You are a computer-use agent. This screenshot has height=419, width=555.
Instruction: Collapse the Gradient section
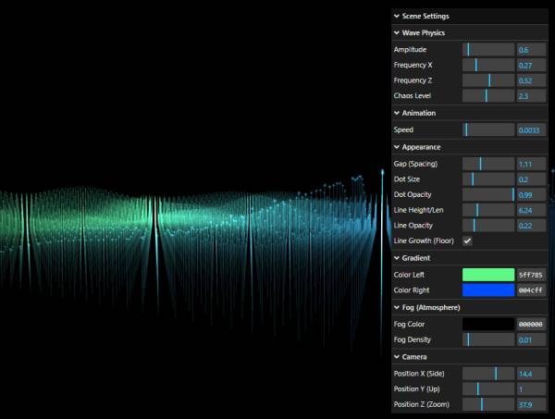[417, 258]
